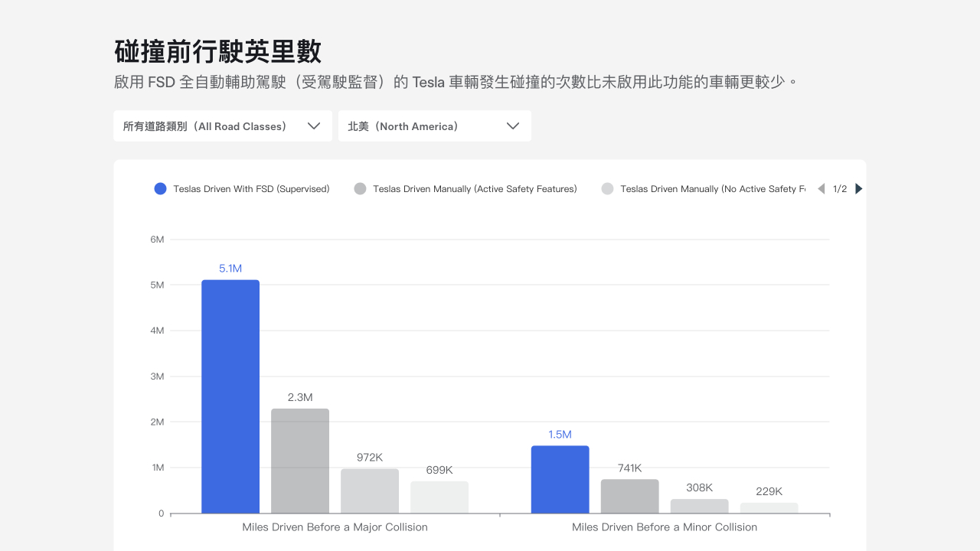980x551 pixels.
Task: Click the gray 2.3M major collision bar
Action: click(x=300, y=461)
